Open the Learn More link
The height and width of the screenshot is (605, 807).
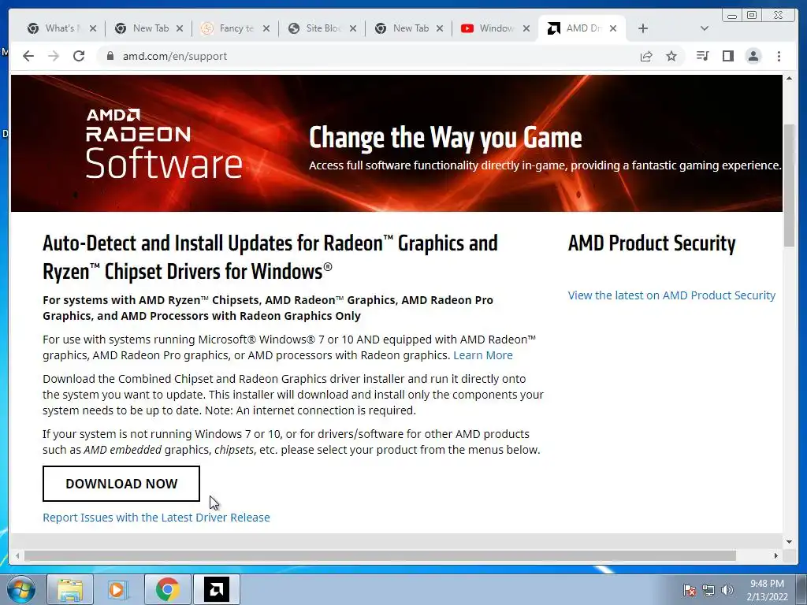(483, 355)
